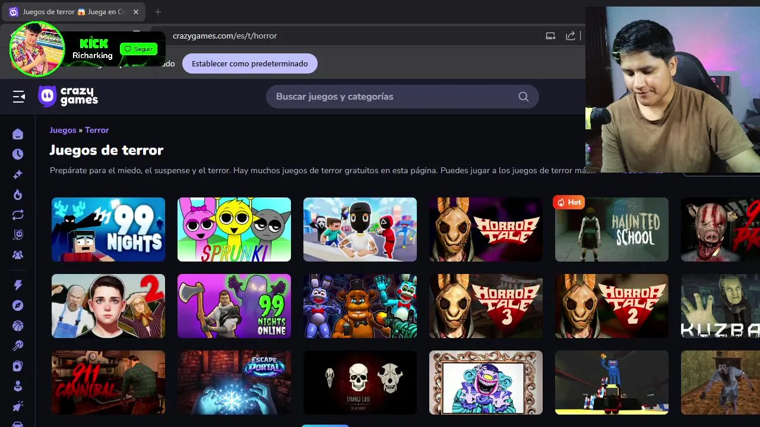Open the Horror Tale 2 thumbnail
Image resolution: width=760 pixels, height=427 pixels.
pos(612,306)
